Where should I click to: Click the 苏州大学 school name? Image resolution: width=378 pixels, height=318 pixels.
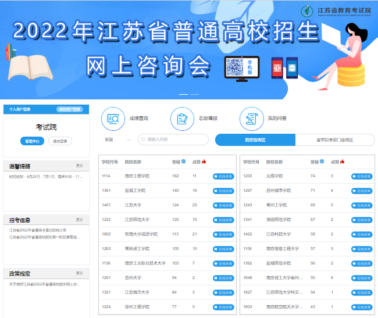[133, 278]
